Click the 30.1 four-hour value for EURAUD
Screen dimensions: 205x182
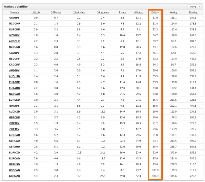(x=138, y=88)
